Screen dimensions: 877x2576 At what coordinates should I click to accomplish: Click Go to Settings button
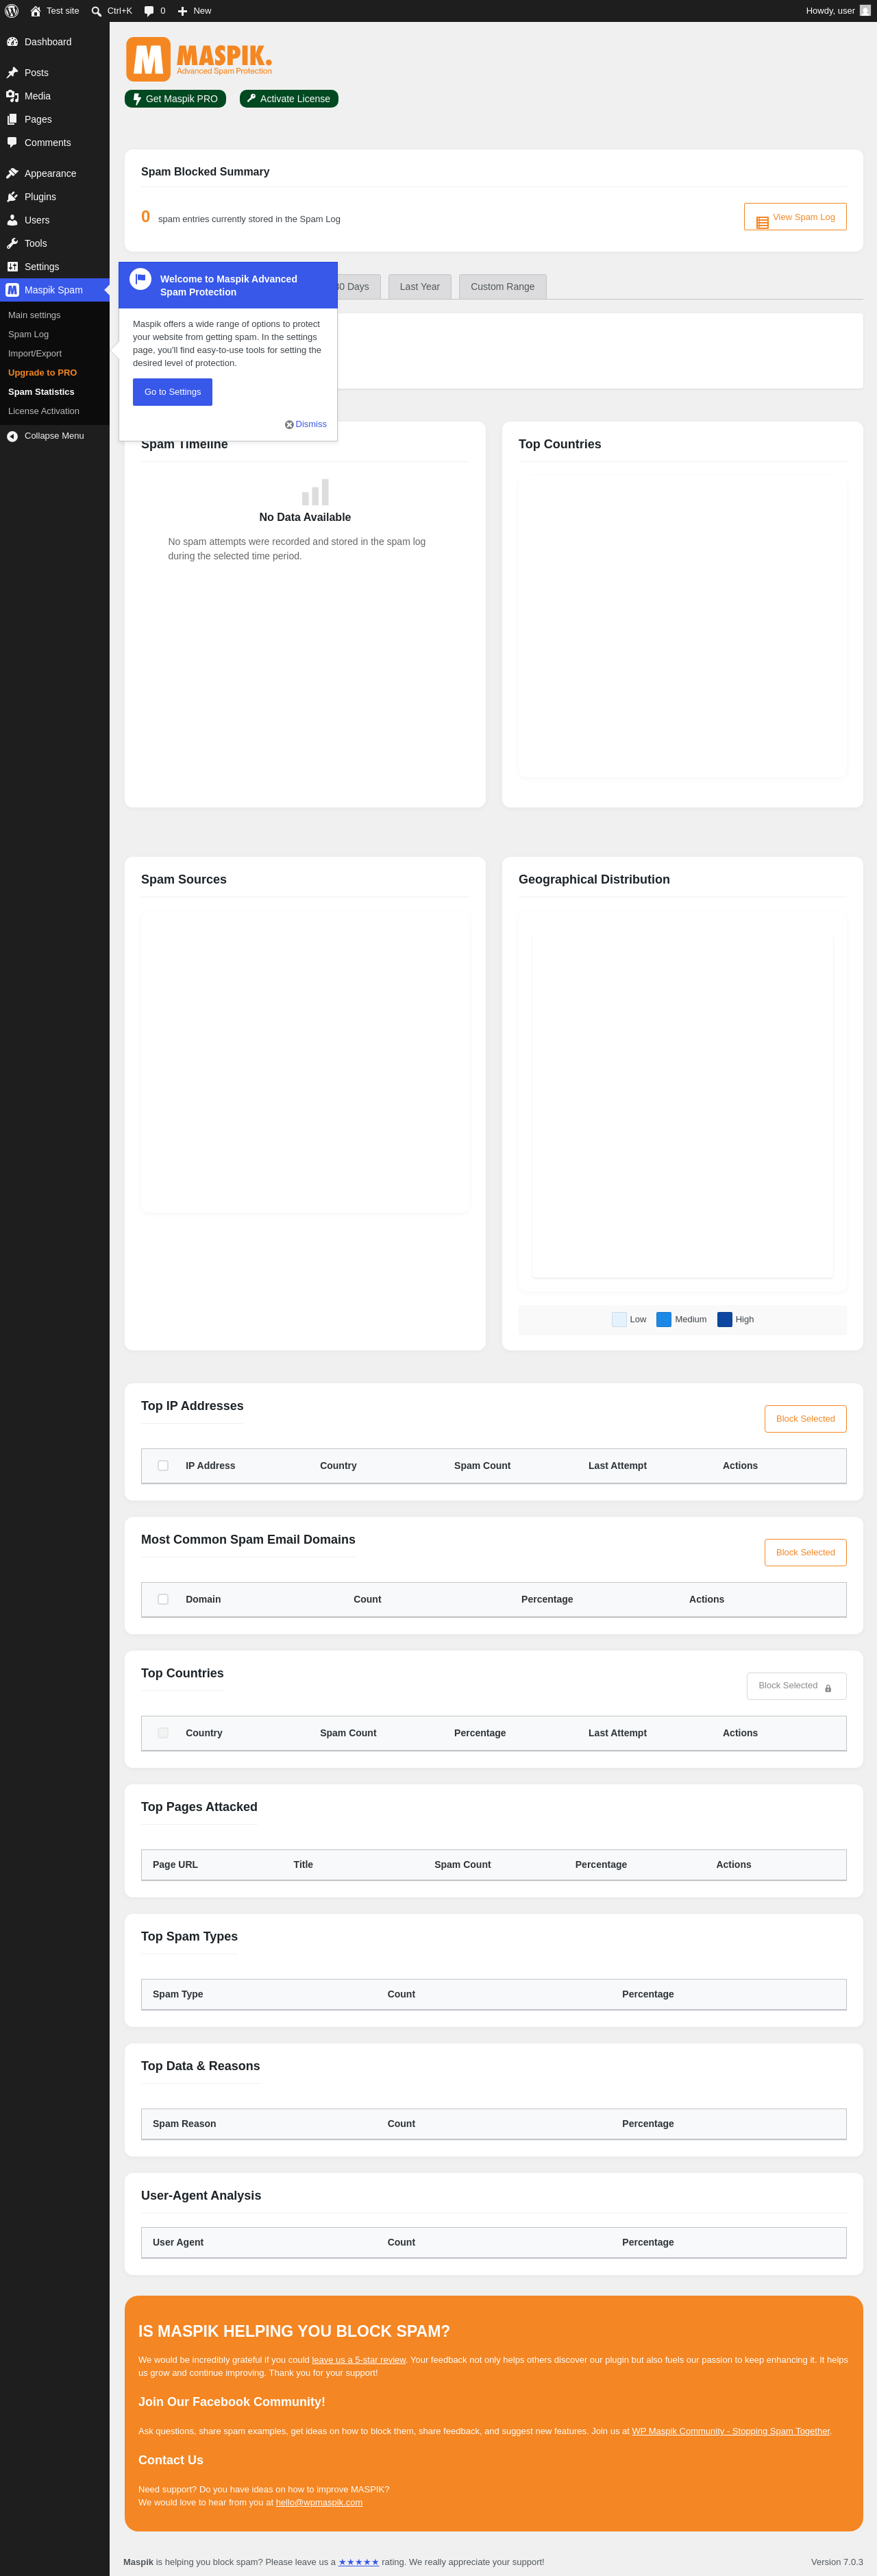tap(172, 392)
